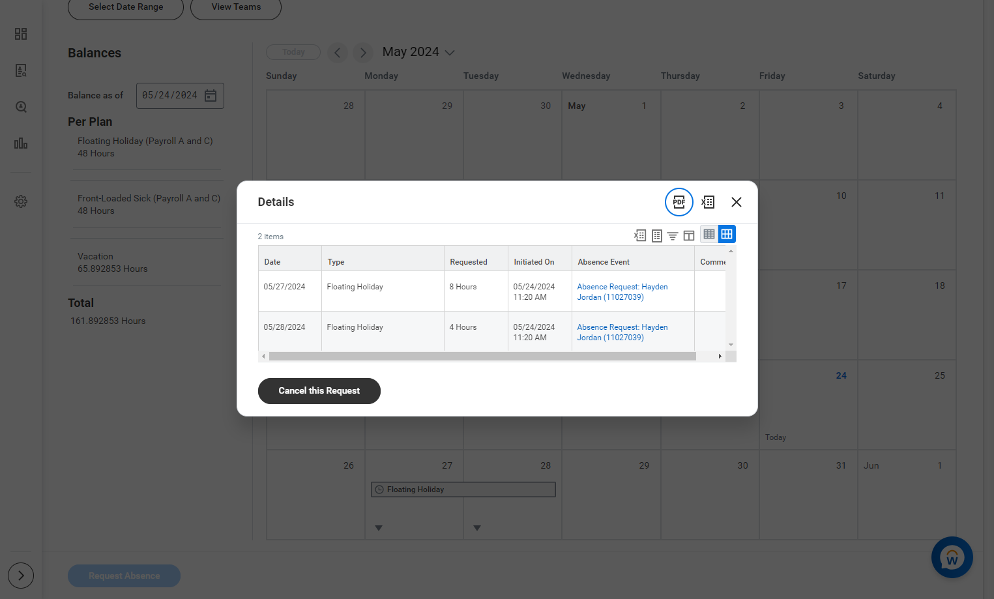Open the Workday assistant icon
Image resolution: width=994 pixels, height=599 pixels.
coord(952,557)
